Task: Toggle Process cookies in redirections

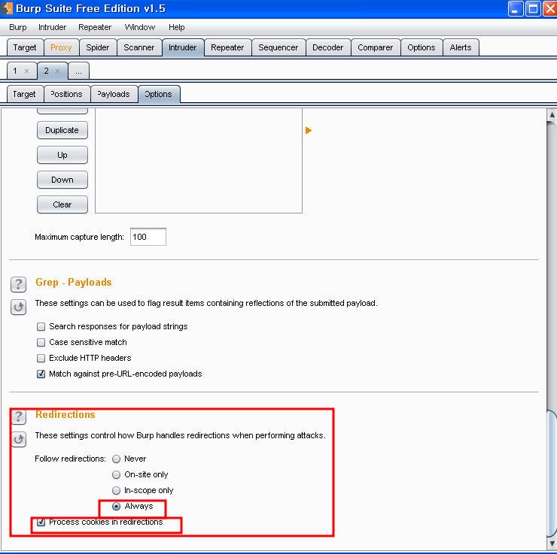Action: [41, 522]
